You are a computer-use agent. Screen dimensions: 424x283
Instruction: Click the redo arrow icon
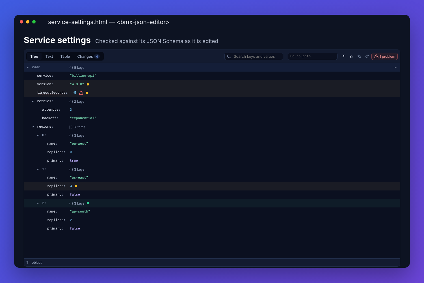click(x=367, y=56)
